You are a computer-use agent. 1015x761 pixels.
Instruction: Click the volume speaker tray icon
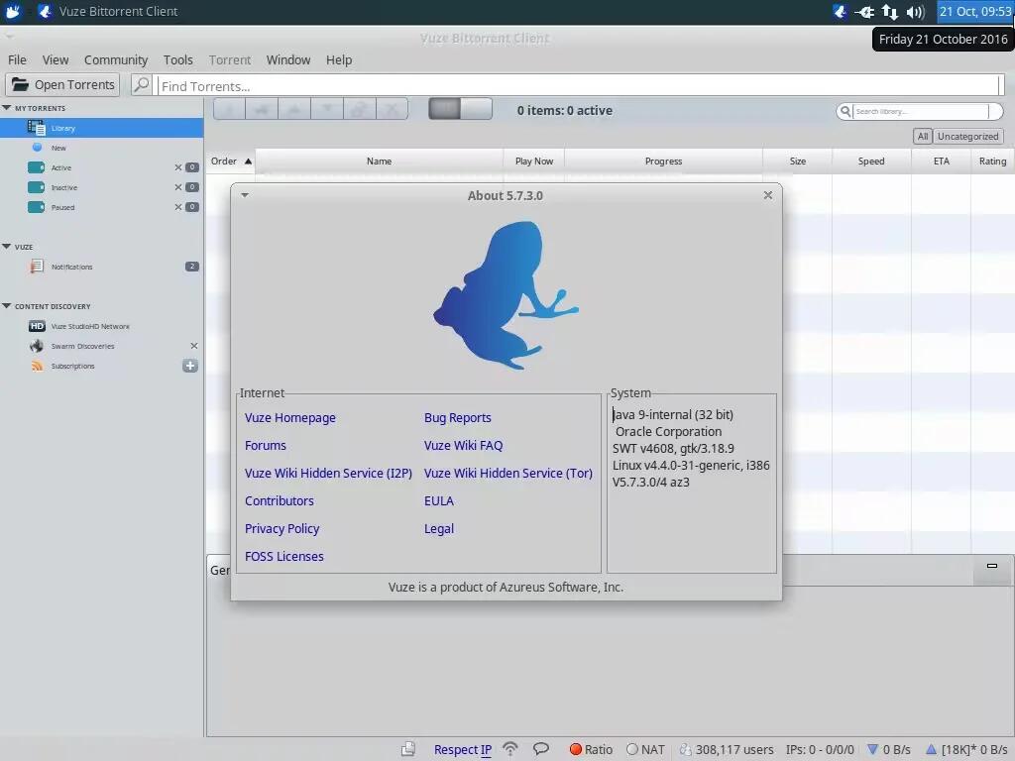point(915,12)
